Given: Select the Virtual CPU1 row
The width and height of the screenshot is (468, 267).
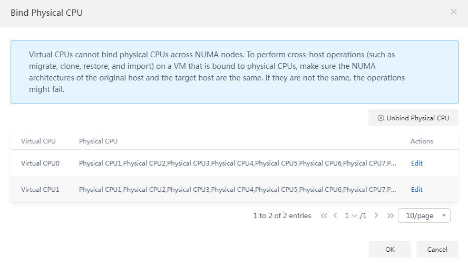Looking at the screenshot, I should pyautogui.click(x=235, y=189).
